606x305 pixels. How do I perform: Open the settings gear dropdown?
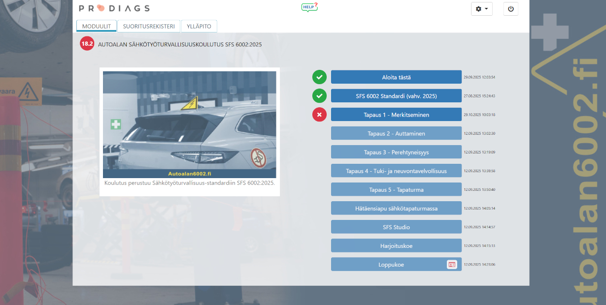pos(482,9)
